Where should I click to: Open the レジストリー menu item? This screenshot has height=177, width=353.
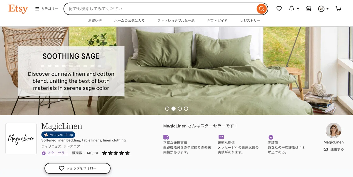[x=250, y=21]
